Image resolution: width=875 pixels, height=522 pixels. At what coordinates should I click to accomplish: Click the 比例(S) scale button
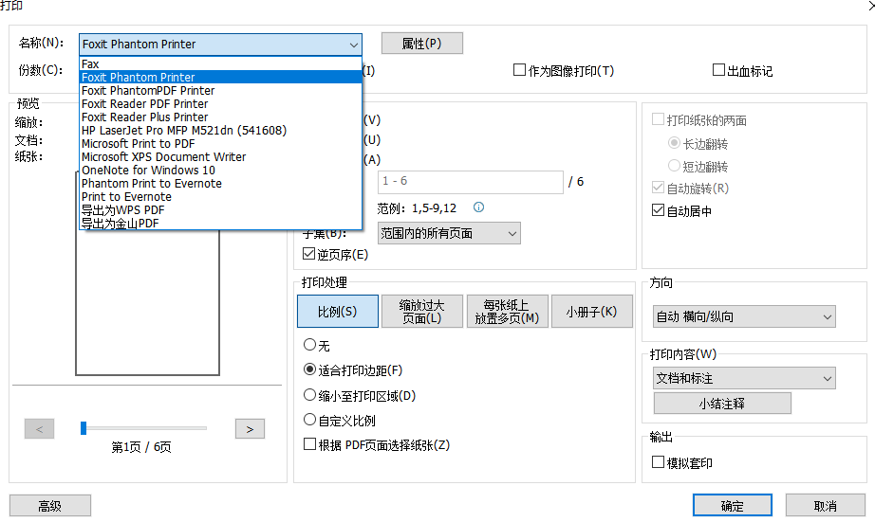[338, 312]
